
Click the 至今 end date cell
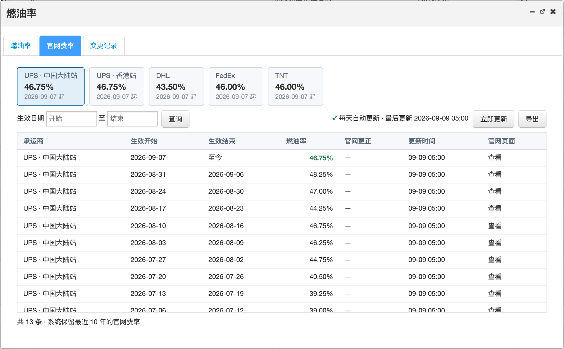pos(215,158)
